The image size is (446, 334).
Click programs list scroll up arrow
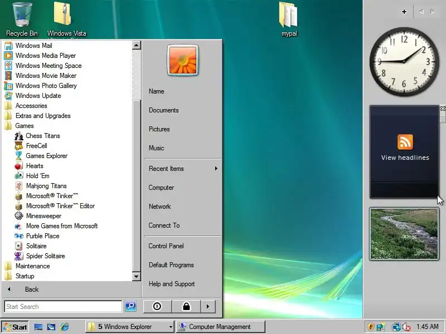point(137,45)
